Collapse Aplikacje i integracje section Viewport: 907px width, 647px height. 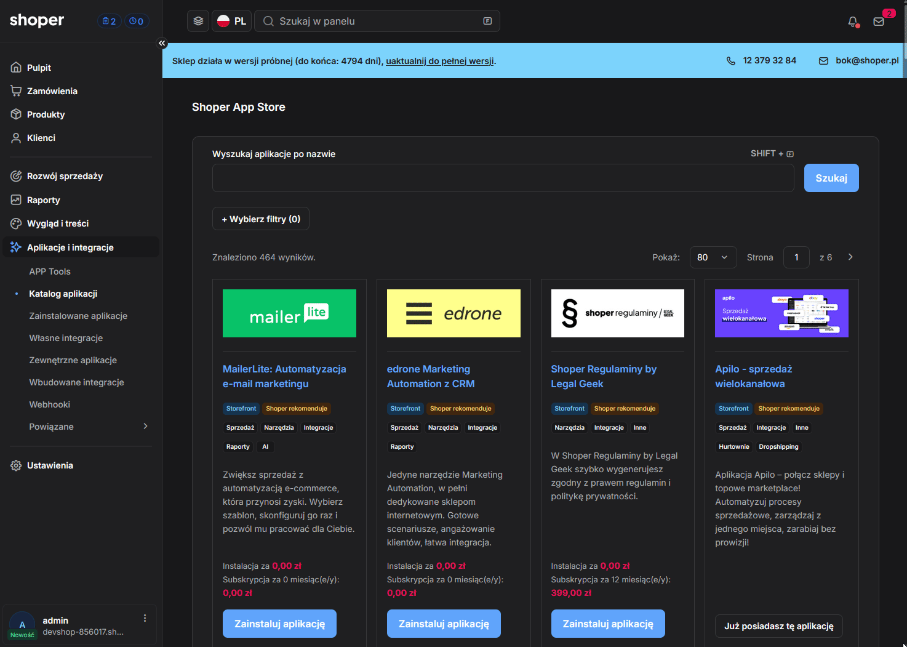(80, 247)
